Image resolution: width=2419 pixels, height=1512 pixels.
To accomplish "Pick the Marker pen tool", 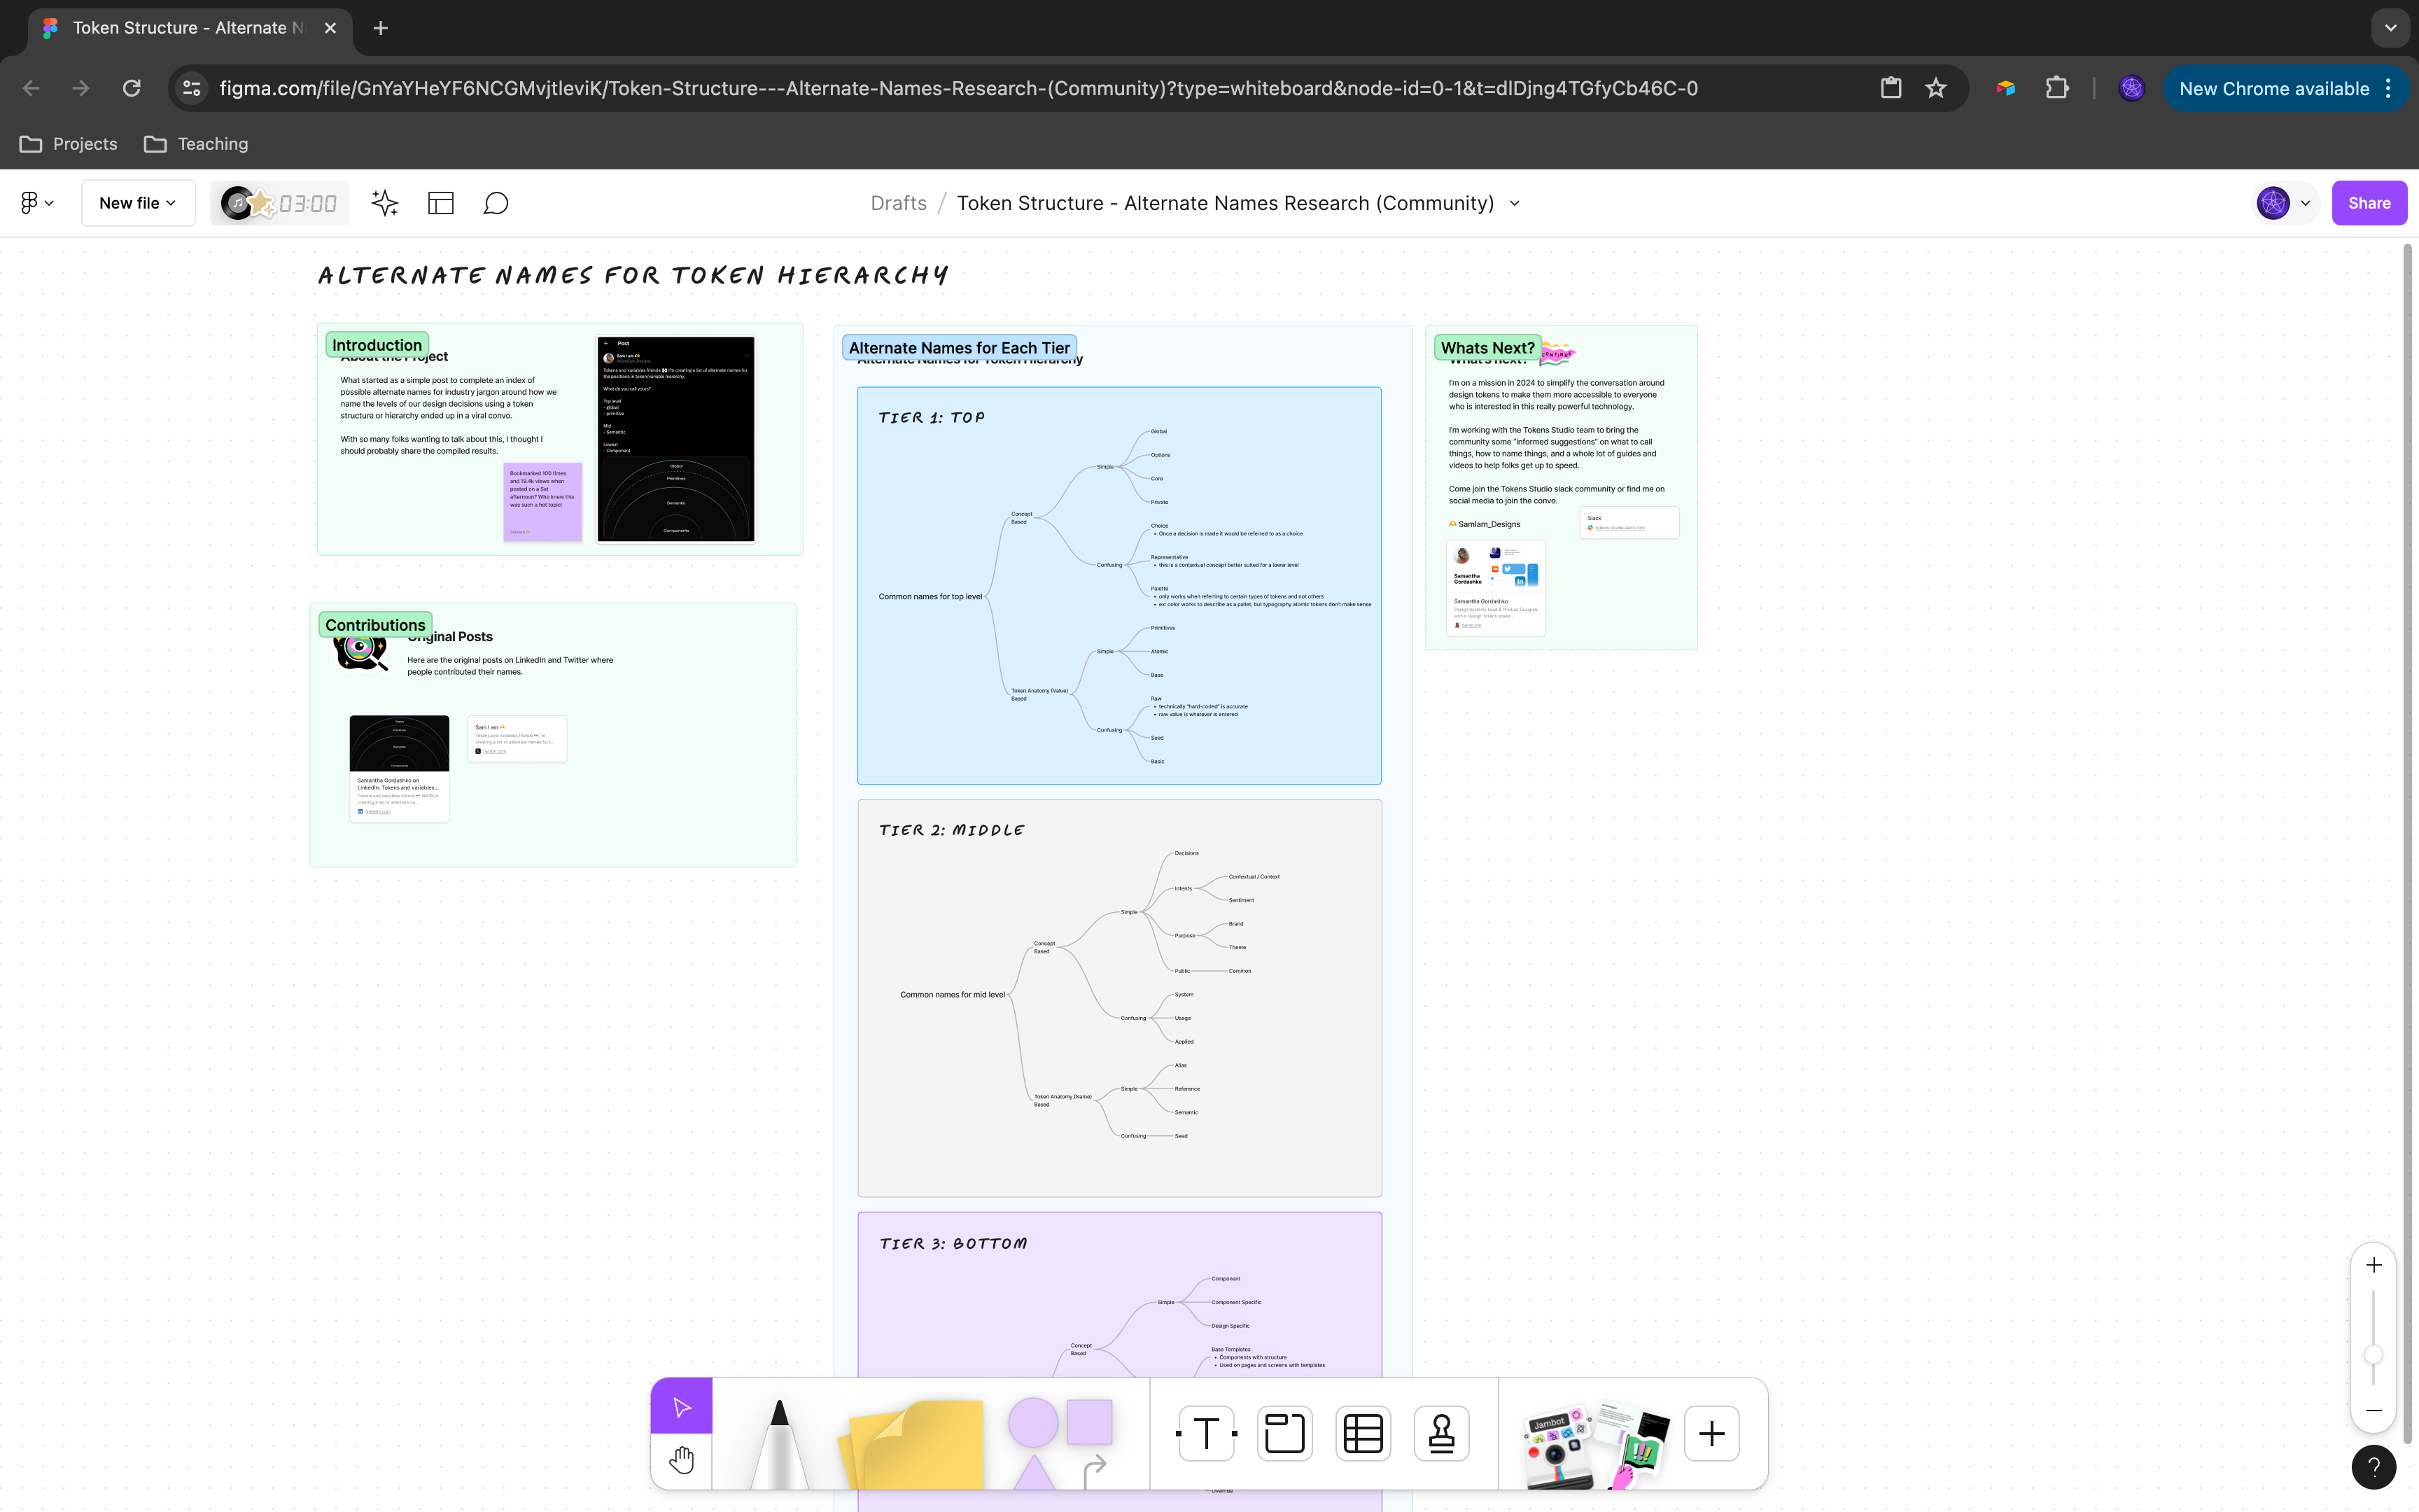I will point(778,1440).
